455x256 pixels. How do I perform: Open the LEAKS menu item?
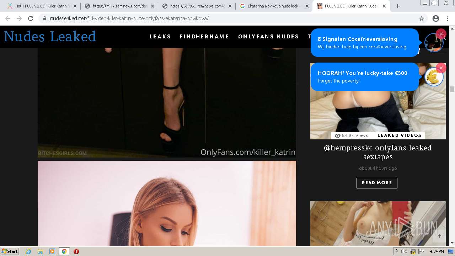coord(160,36)
